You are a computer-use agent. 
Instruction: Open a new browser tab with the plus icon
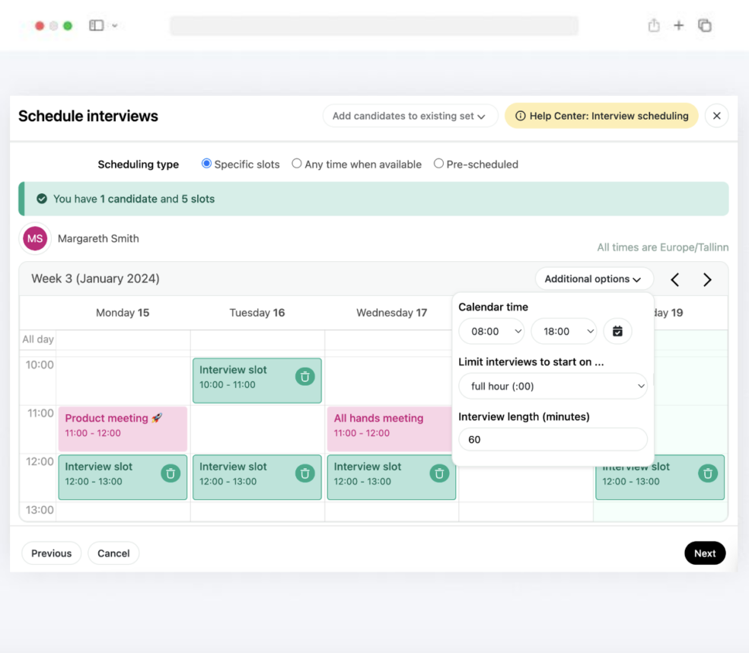[678, 25]
